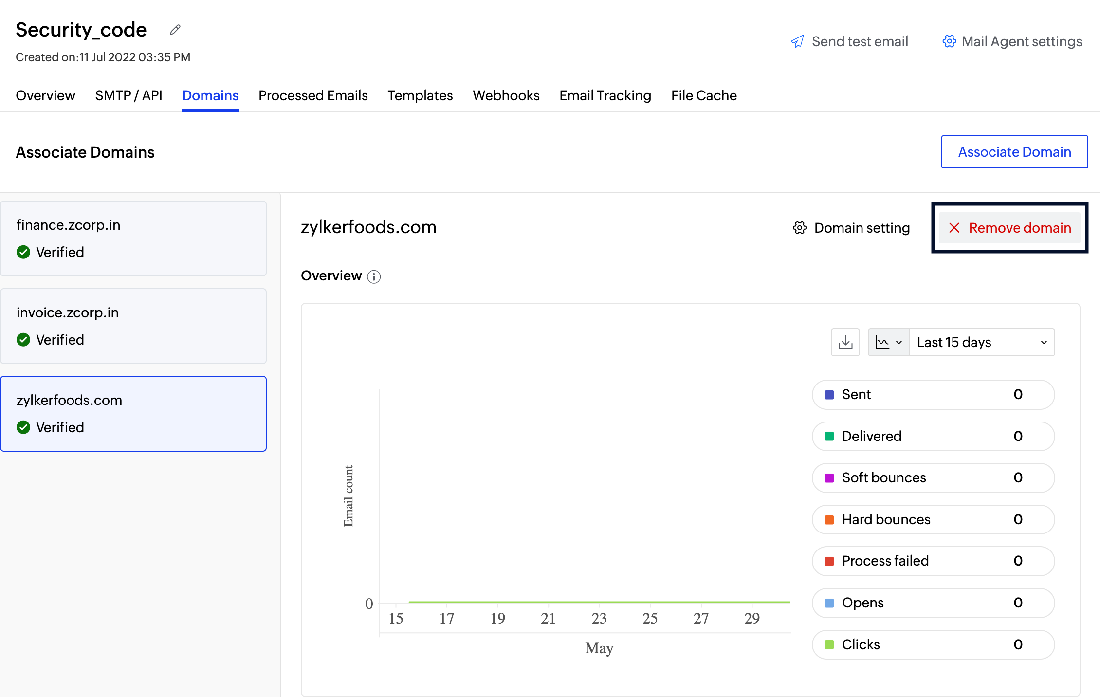Click the pencil icon to rename Security_code

point(175,30)
